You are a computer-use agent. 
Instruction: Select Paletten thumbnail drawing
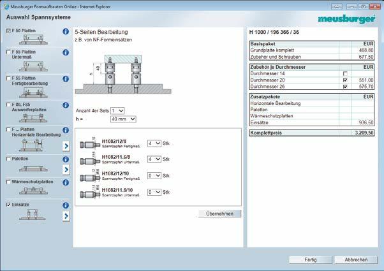33,169
